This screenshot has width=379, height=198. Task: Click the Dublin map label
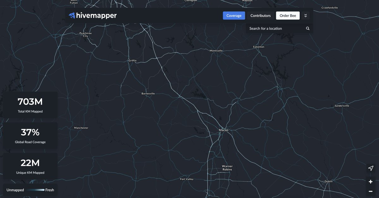(x=329, y=181)
